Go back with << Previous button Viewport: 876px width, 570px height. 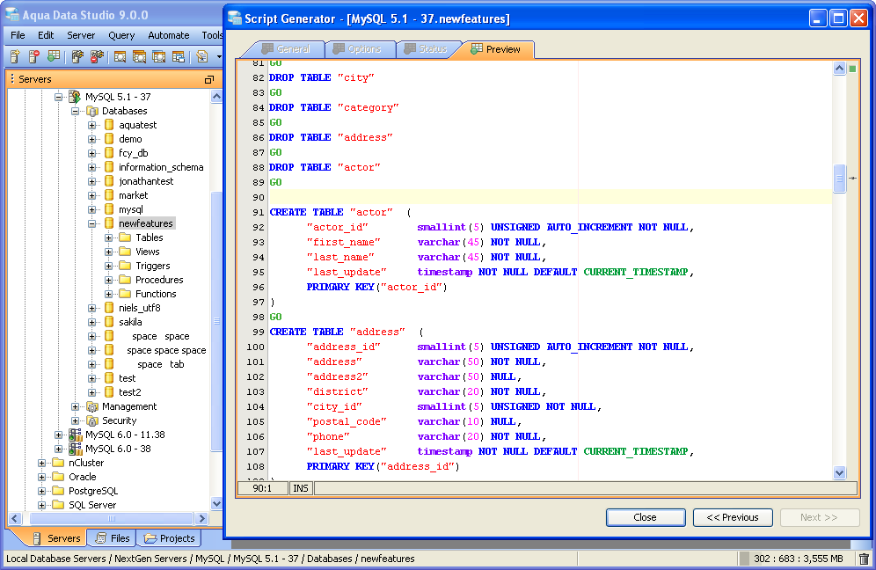tap(733, 517)
